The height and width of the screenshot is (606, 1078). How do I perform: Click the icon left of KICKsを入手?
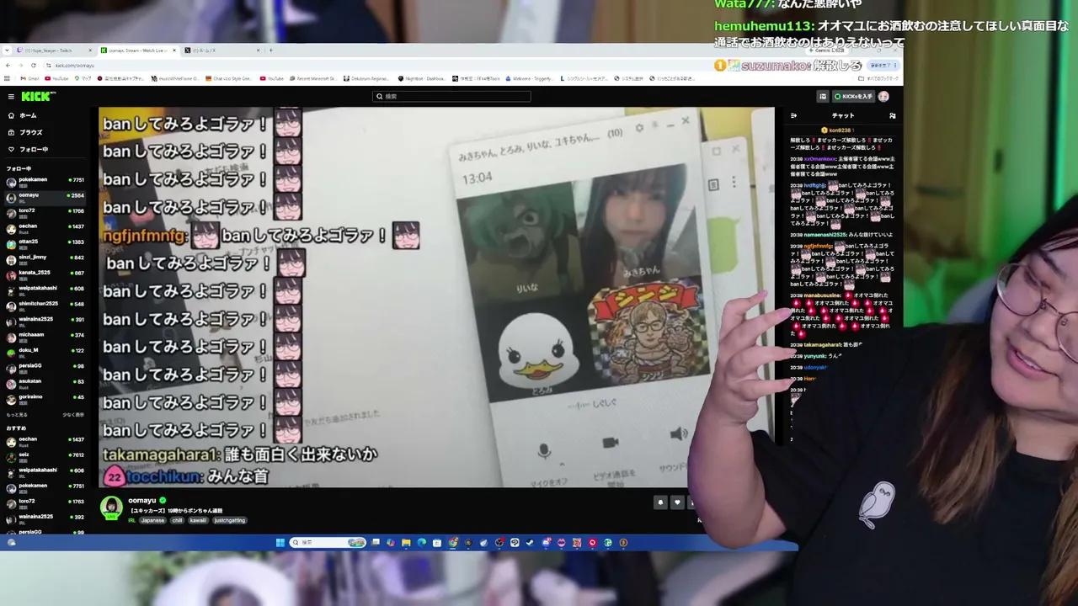pyautogui.click(x=823, y=96)
